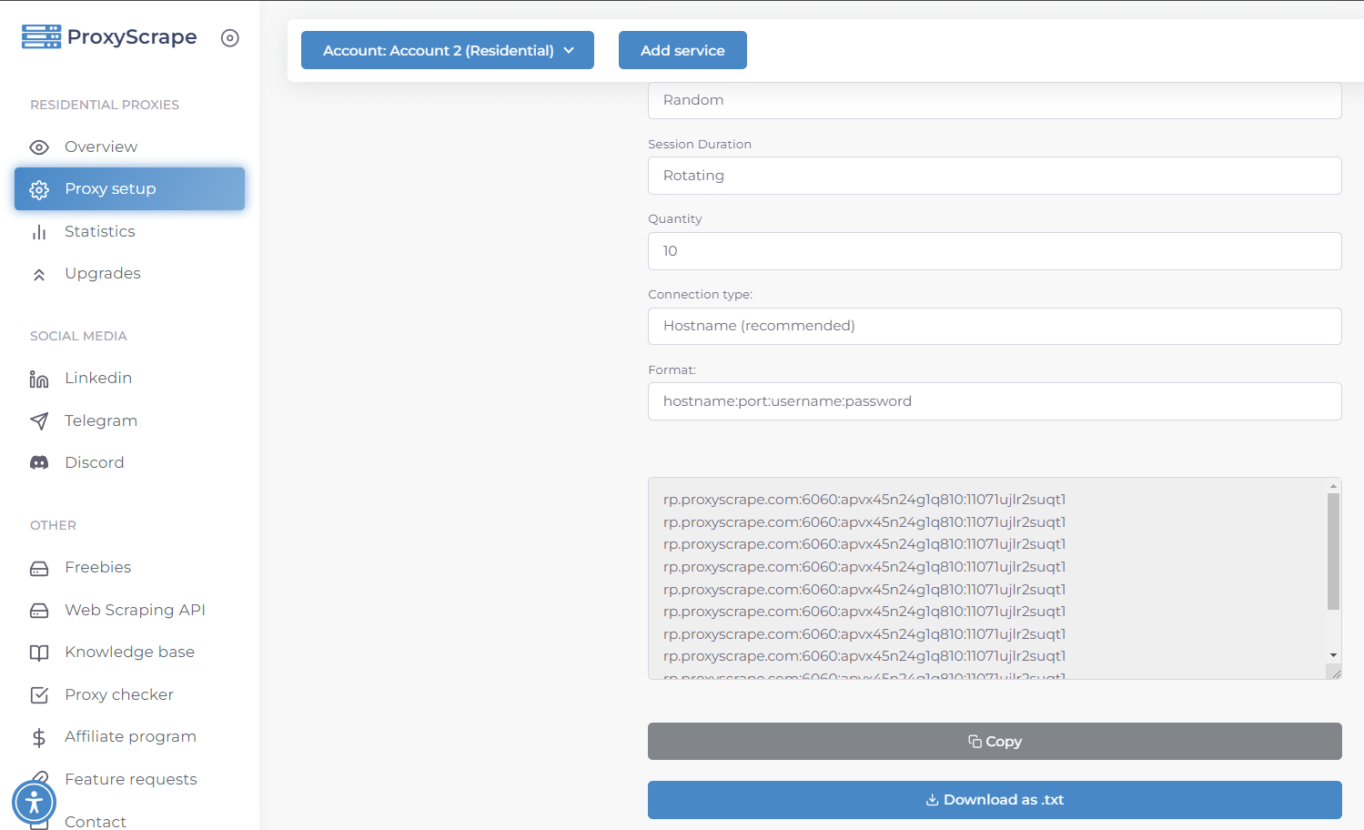1364x830 pixels.
Task: Click the Add service button
Action: [682, 50]
